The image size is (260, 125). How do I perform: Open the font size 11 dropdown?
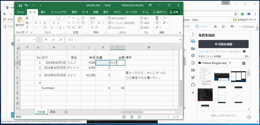(x=64, y=18)
